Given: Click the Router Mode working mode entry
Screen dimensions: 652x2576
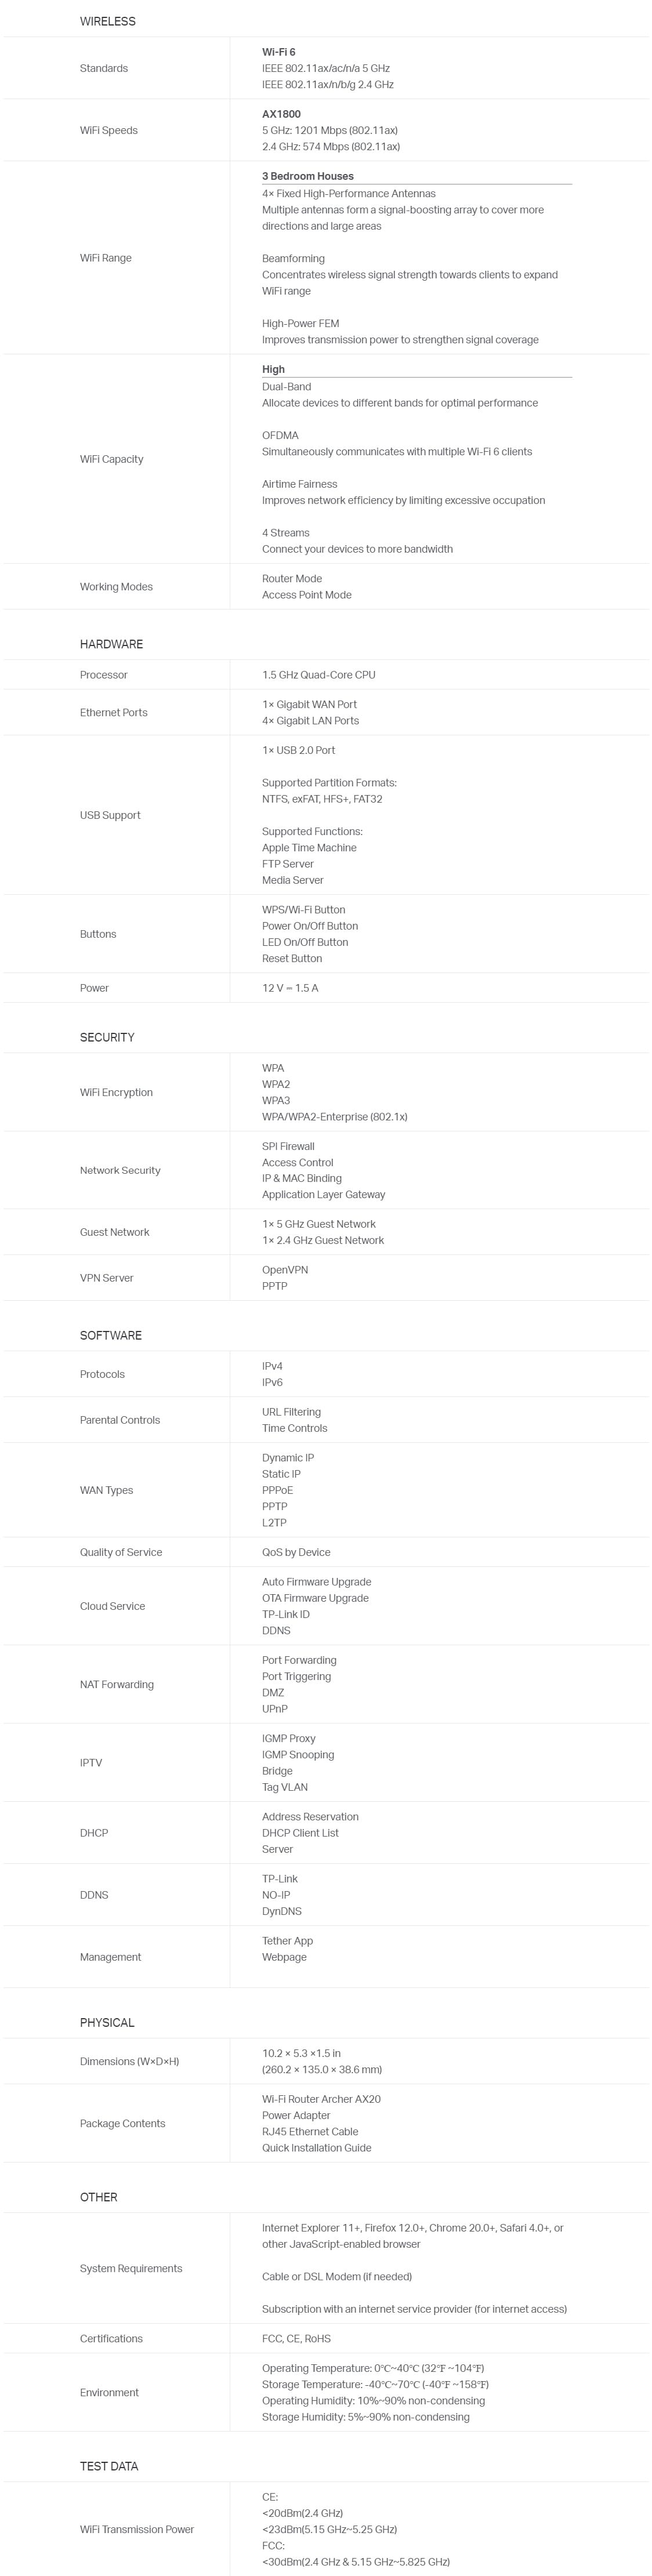Looking at the screenshot, I should pos(292,579).
